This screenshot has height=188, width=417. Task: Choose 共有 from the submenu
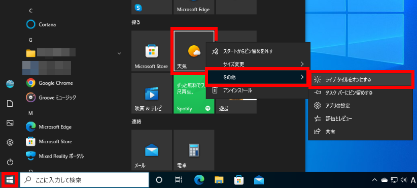(361, 132)
